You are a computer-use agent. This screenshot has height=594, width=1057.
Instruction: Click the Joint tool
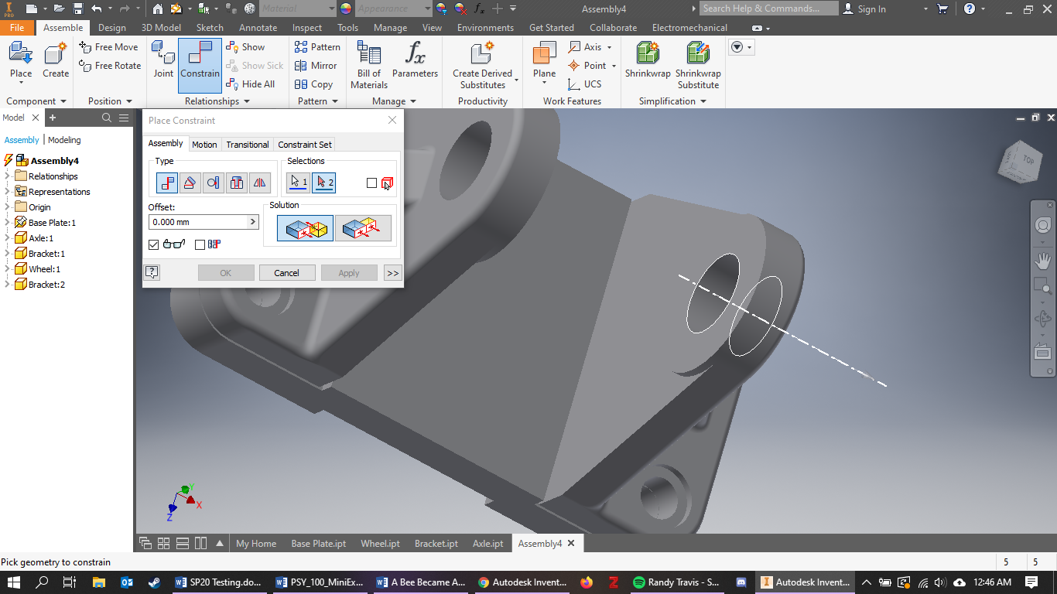(163, 61)
